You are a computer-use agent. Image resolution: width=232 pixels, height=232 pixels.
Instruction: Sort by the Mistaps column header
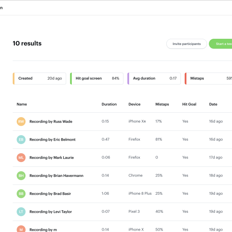[x=162, y=104]
